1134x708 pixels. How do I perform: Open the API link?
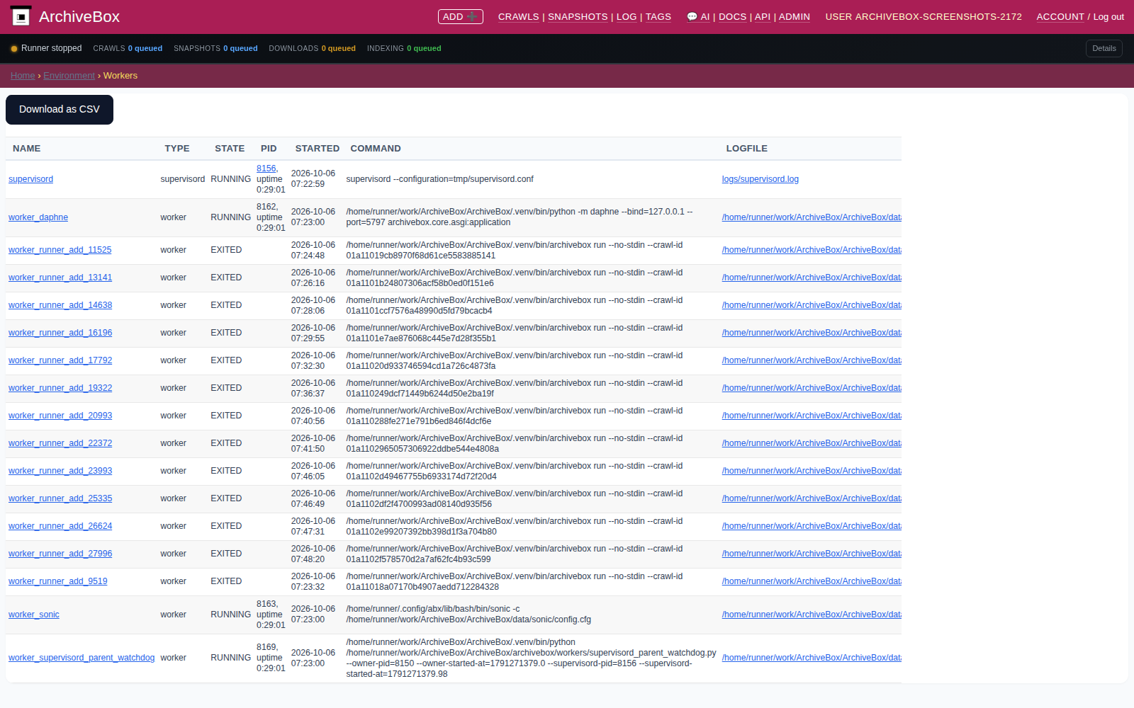pos(763,17)
